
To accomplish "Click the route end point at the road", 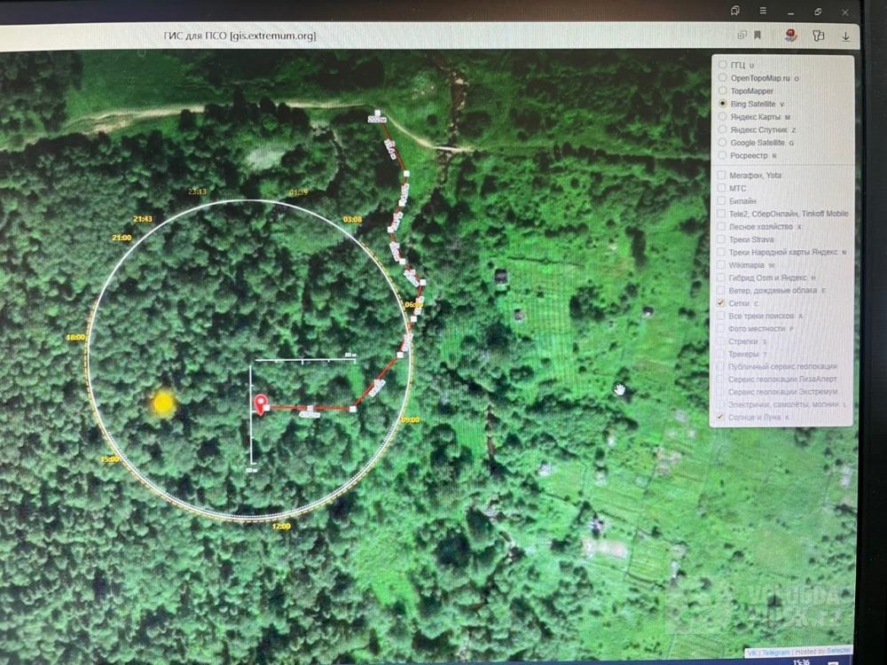I will (377, 113).
